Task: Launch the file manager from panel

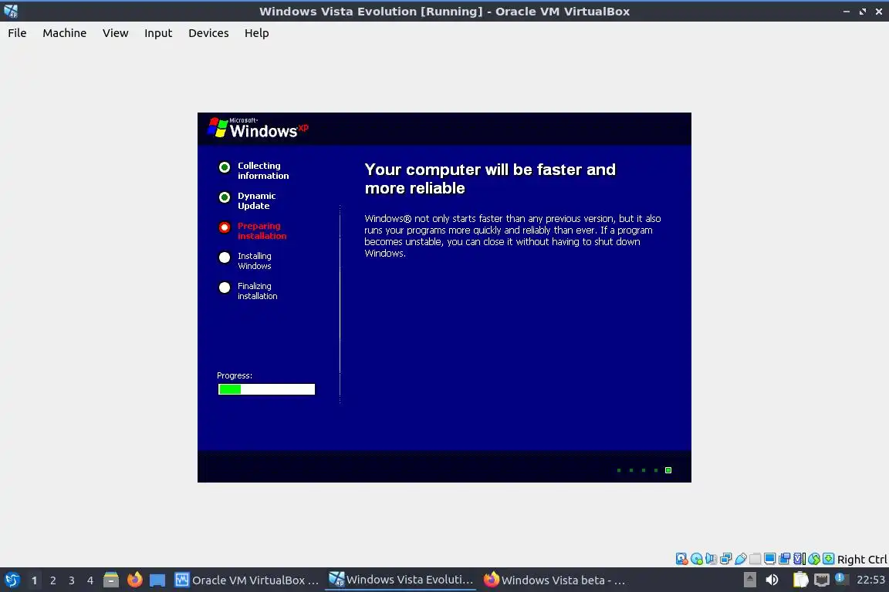Action: [111, 580]
